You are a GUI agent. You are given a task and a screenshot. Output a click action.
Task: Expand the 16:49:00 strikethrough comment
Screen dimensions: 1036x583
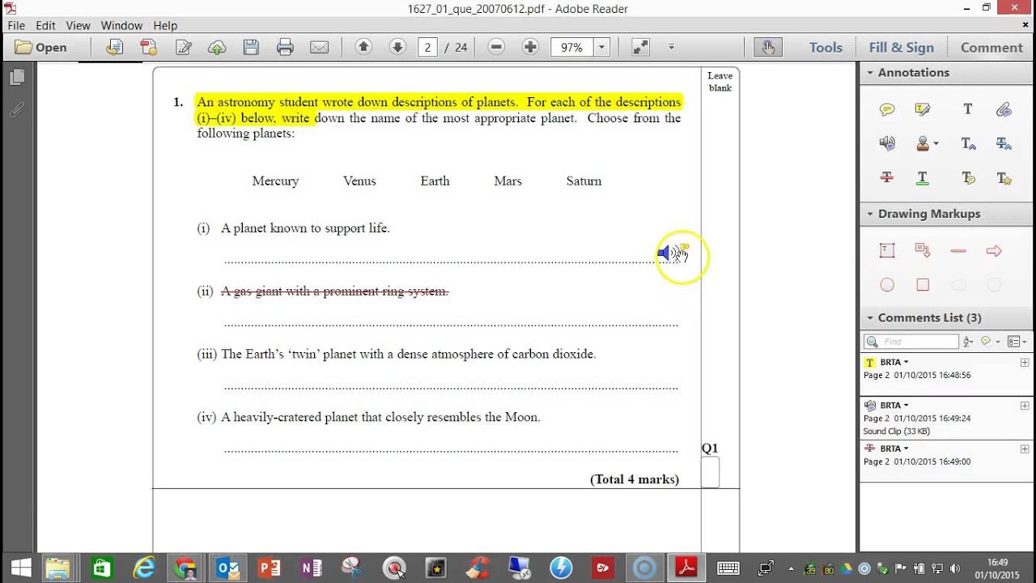pos(1025,449)
